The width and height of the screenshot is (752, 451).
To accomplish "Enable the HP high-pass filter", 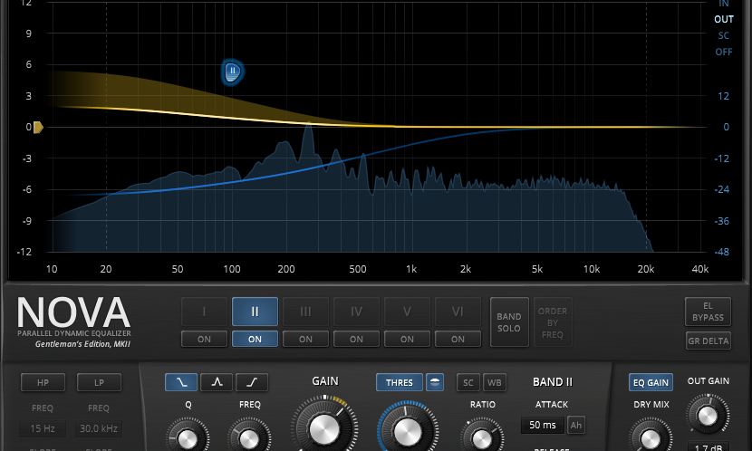I will 43,382.
